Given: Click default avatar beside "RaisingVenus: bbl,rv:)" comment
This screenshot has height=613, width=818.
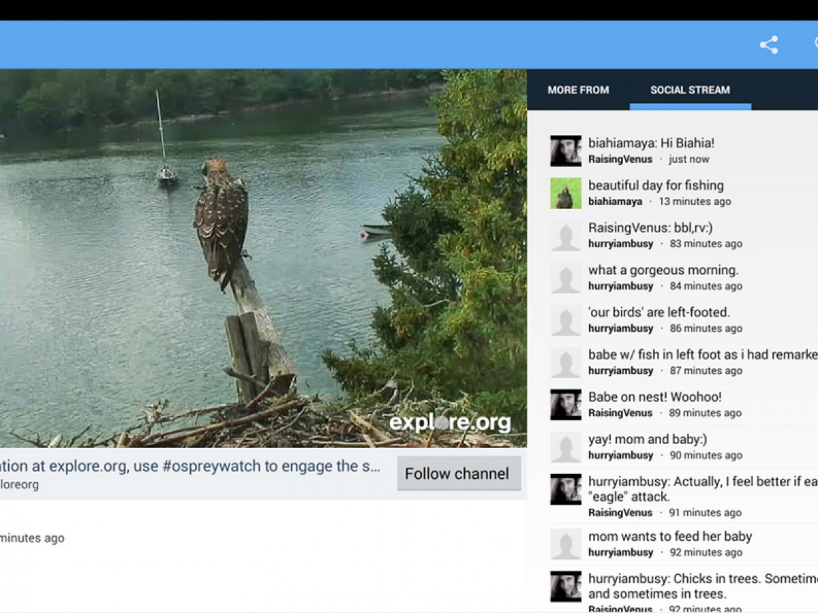Looking at the screenshot, I should [566, 236].
